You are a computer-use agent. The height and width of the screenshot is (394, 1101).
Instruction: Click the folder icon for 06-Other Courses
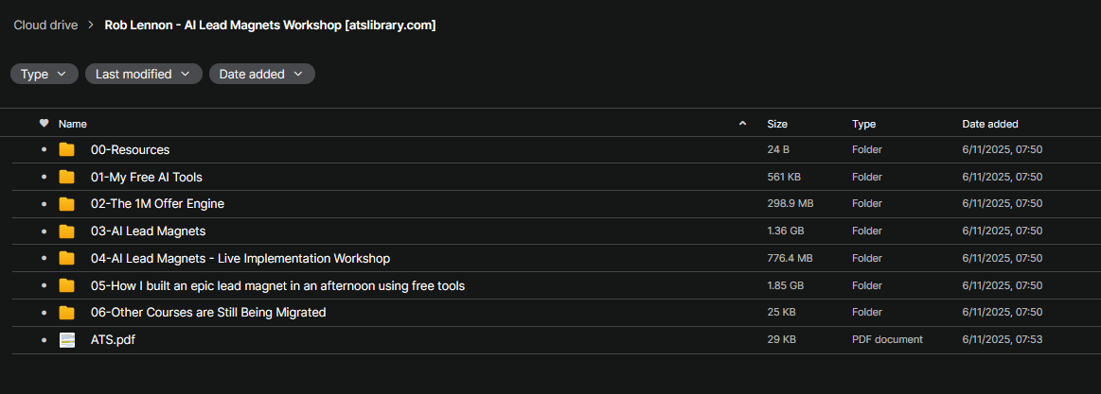[66, 313]
